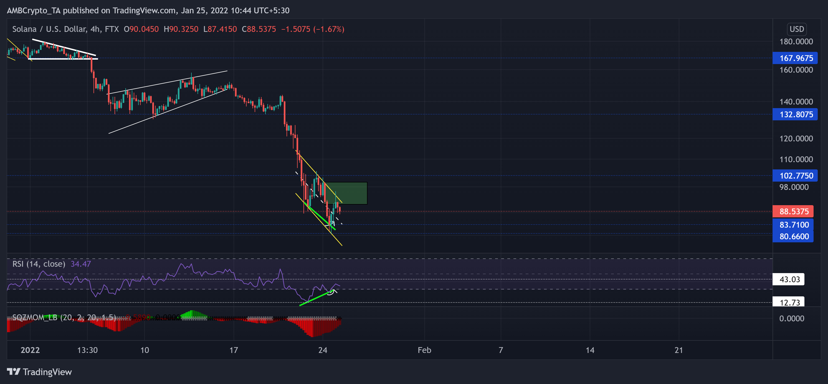Click the 83.7100 price label
This screenshot has height=384, width=828.
(x=793, y=225)
